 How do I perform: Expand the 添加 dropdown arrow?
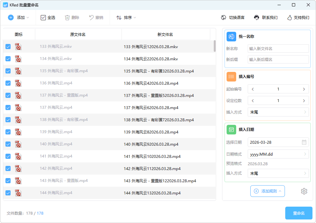pyautogui.click(x=28, y=18)
